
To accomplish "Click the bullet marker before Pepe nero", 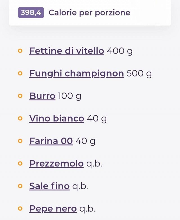I will (20, 209).
